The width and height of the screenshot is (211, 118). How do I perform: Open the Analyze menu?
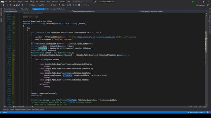(x=43, y=2)
